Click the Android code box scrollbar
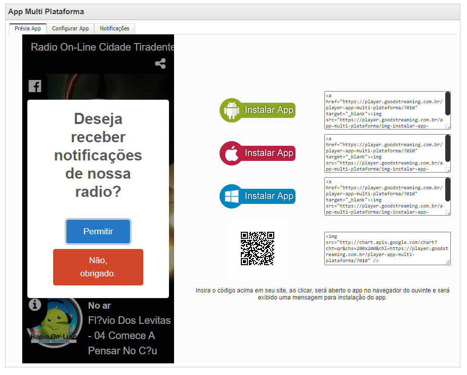This screenshot has height=375, width=467. pyautogui.click(x=447, y=104)
